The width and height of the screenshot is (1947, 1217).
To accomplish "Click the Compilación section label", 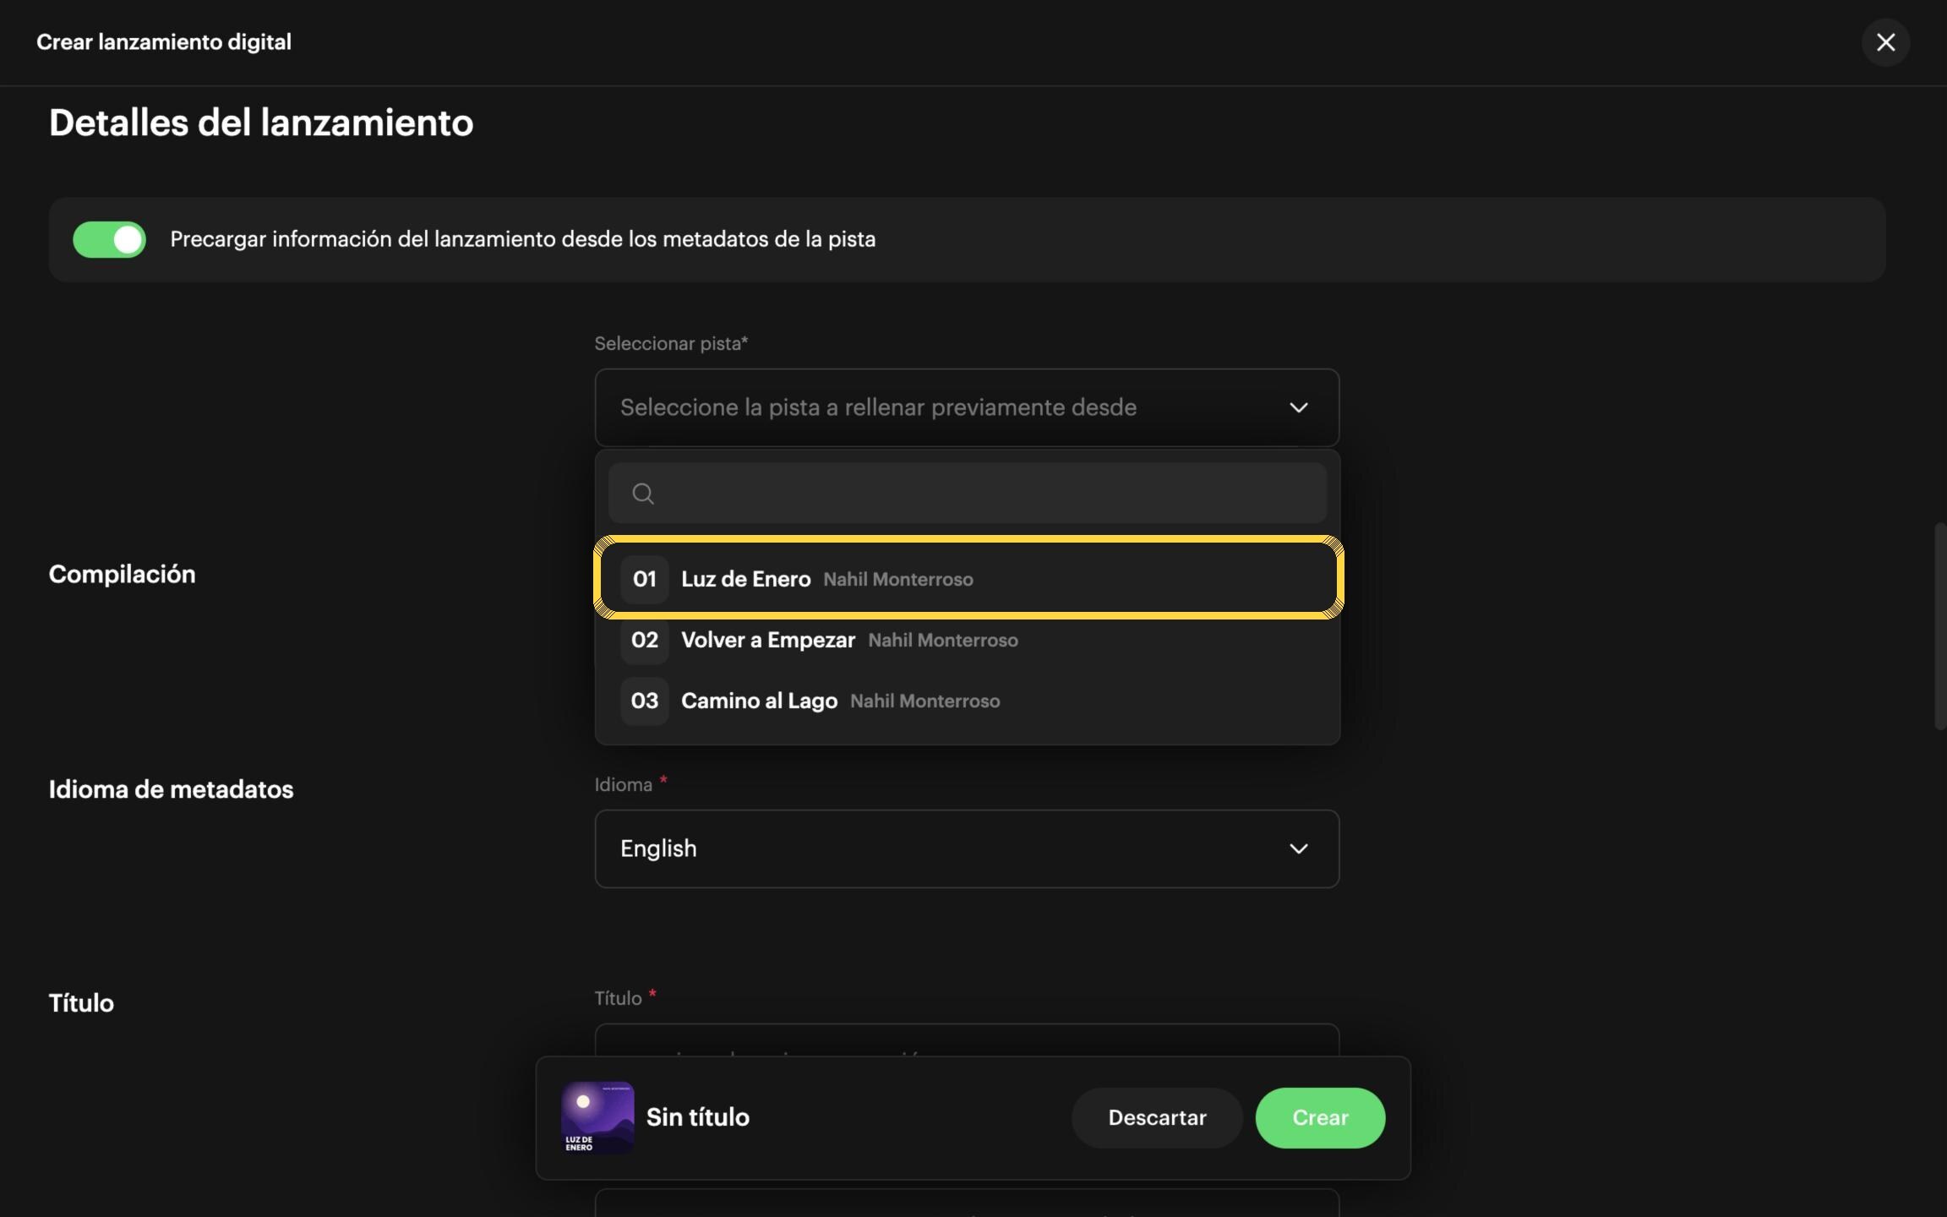I will pos(122,575).
